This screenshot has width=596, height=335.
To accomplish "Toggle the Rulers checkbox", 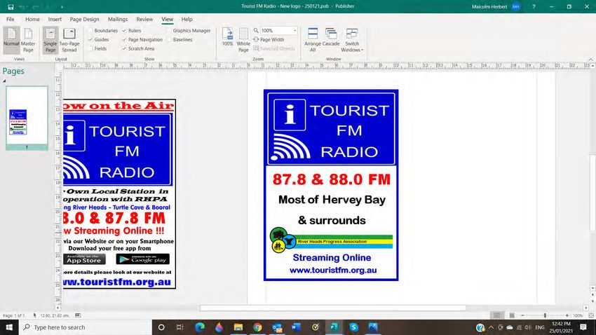I will coord(124,30).
